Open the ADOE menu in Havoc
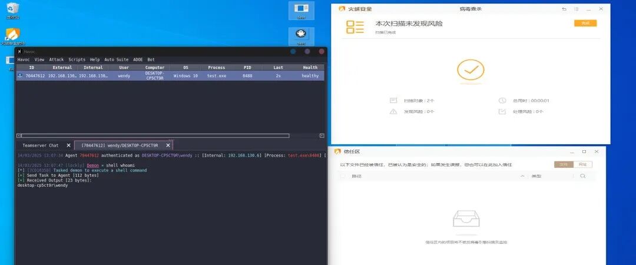 coord(138,59)
